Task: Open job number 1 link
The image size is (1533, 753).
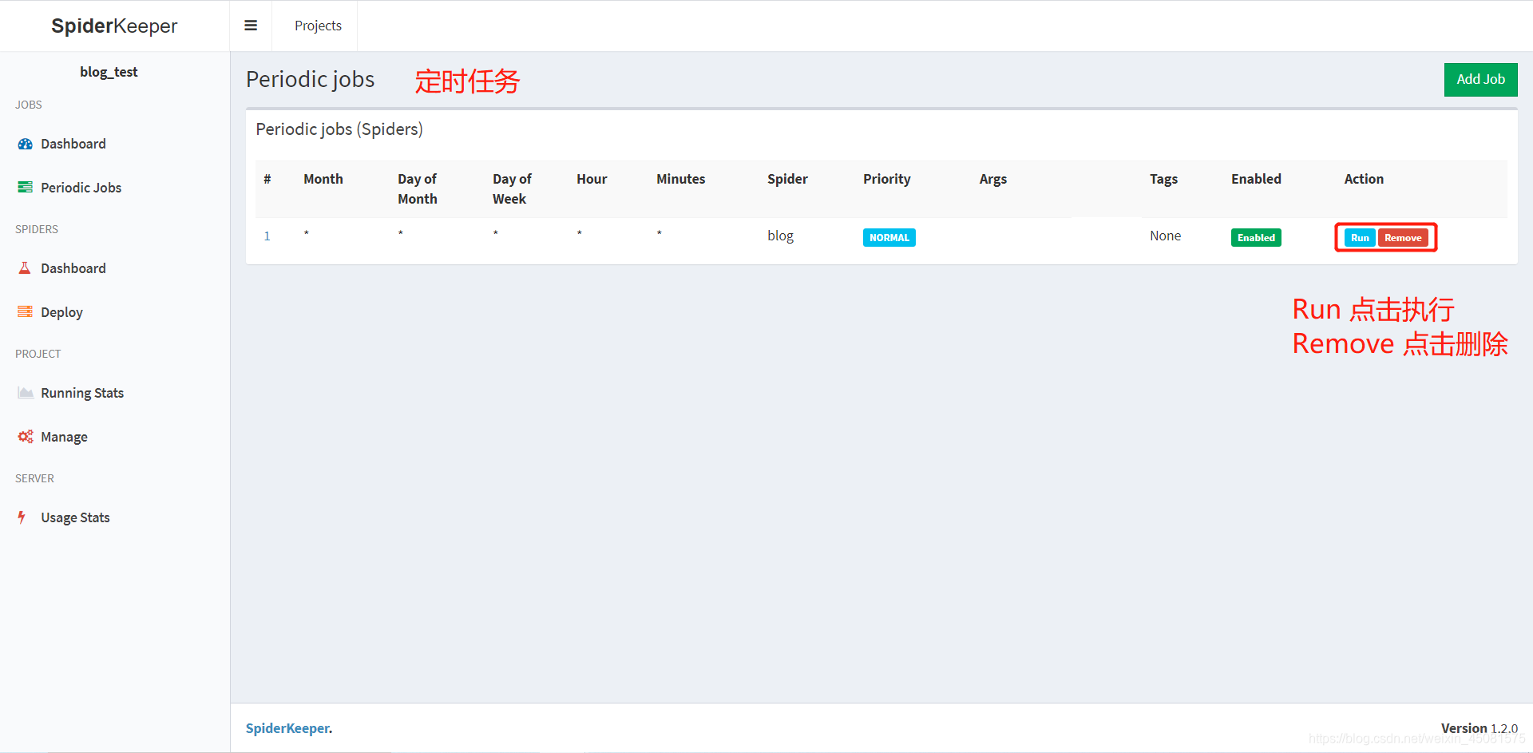Action: pos(267,236)
